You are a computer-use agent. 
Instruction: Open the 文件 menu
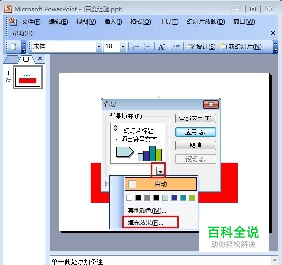click(x=31, y=22)
